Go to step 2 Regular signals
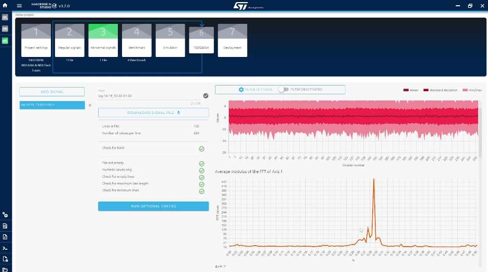 [x=70, y=40]
